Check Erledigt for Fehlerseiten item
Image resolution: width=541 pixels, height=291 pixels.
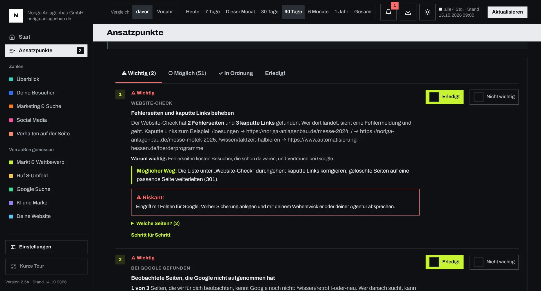pyautogui.click(x=434, y=97)
